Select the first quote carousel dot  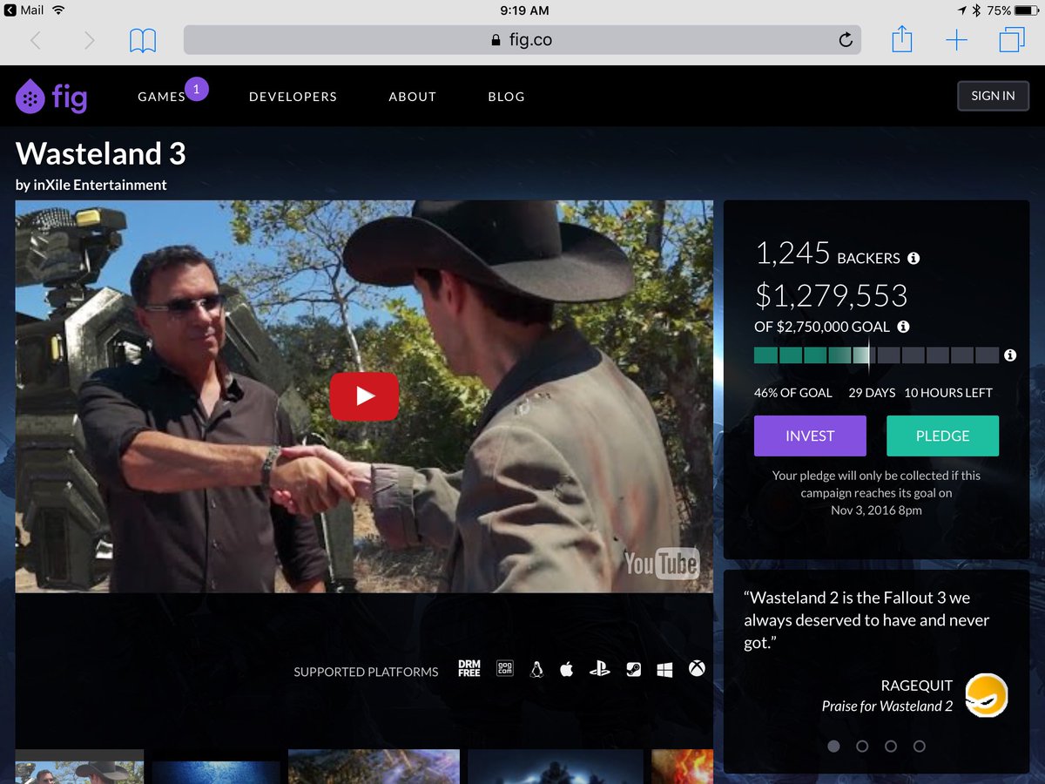pos(833,747)
